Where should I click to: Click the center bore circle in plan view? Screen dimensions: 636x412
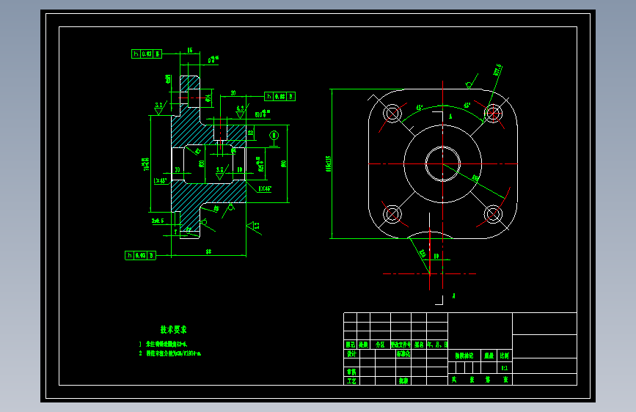442,163
